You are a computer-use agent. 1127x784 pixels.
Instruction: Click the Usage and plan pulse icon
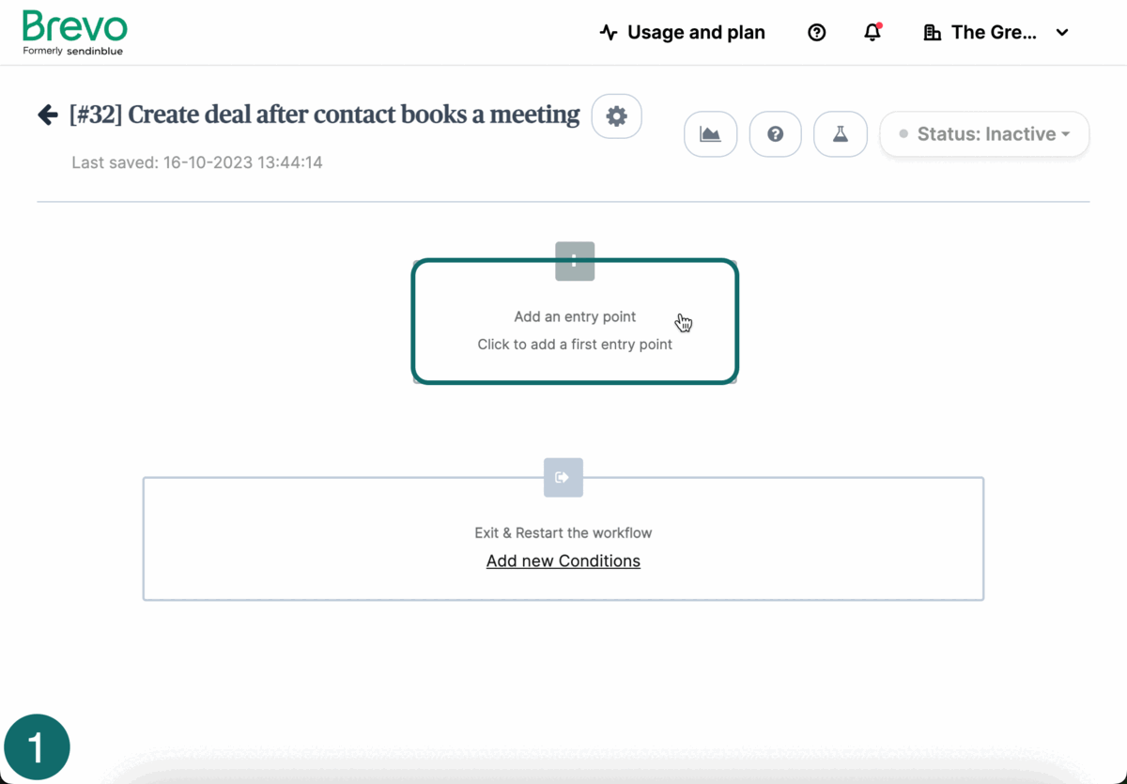coord(609,33)
